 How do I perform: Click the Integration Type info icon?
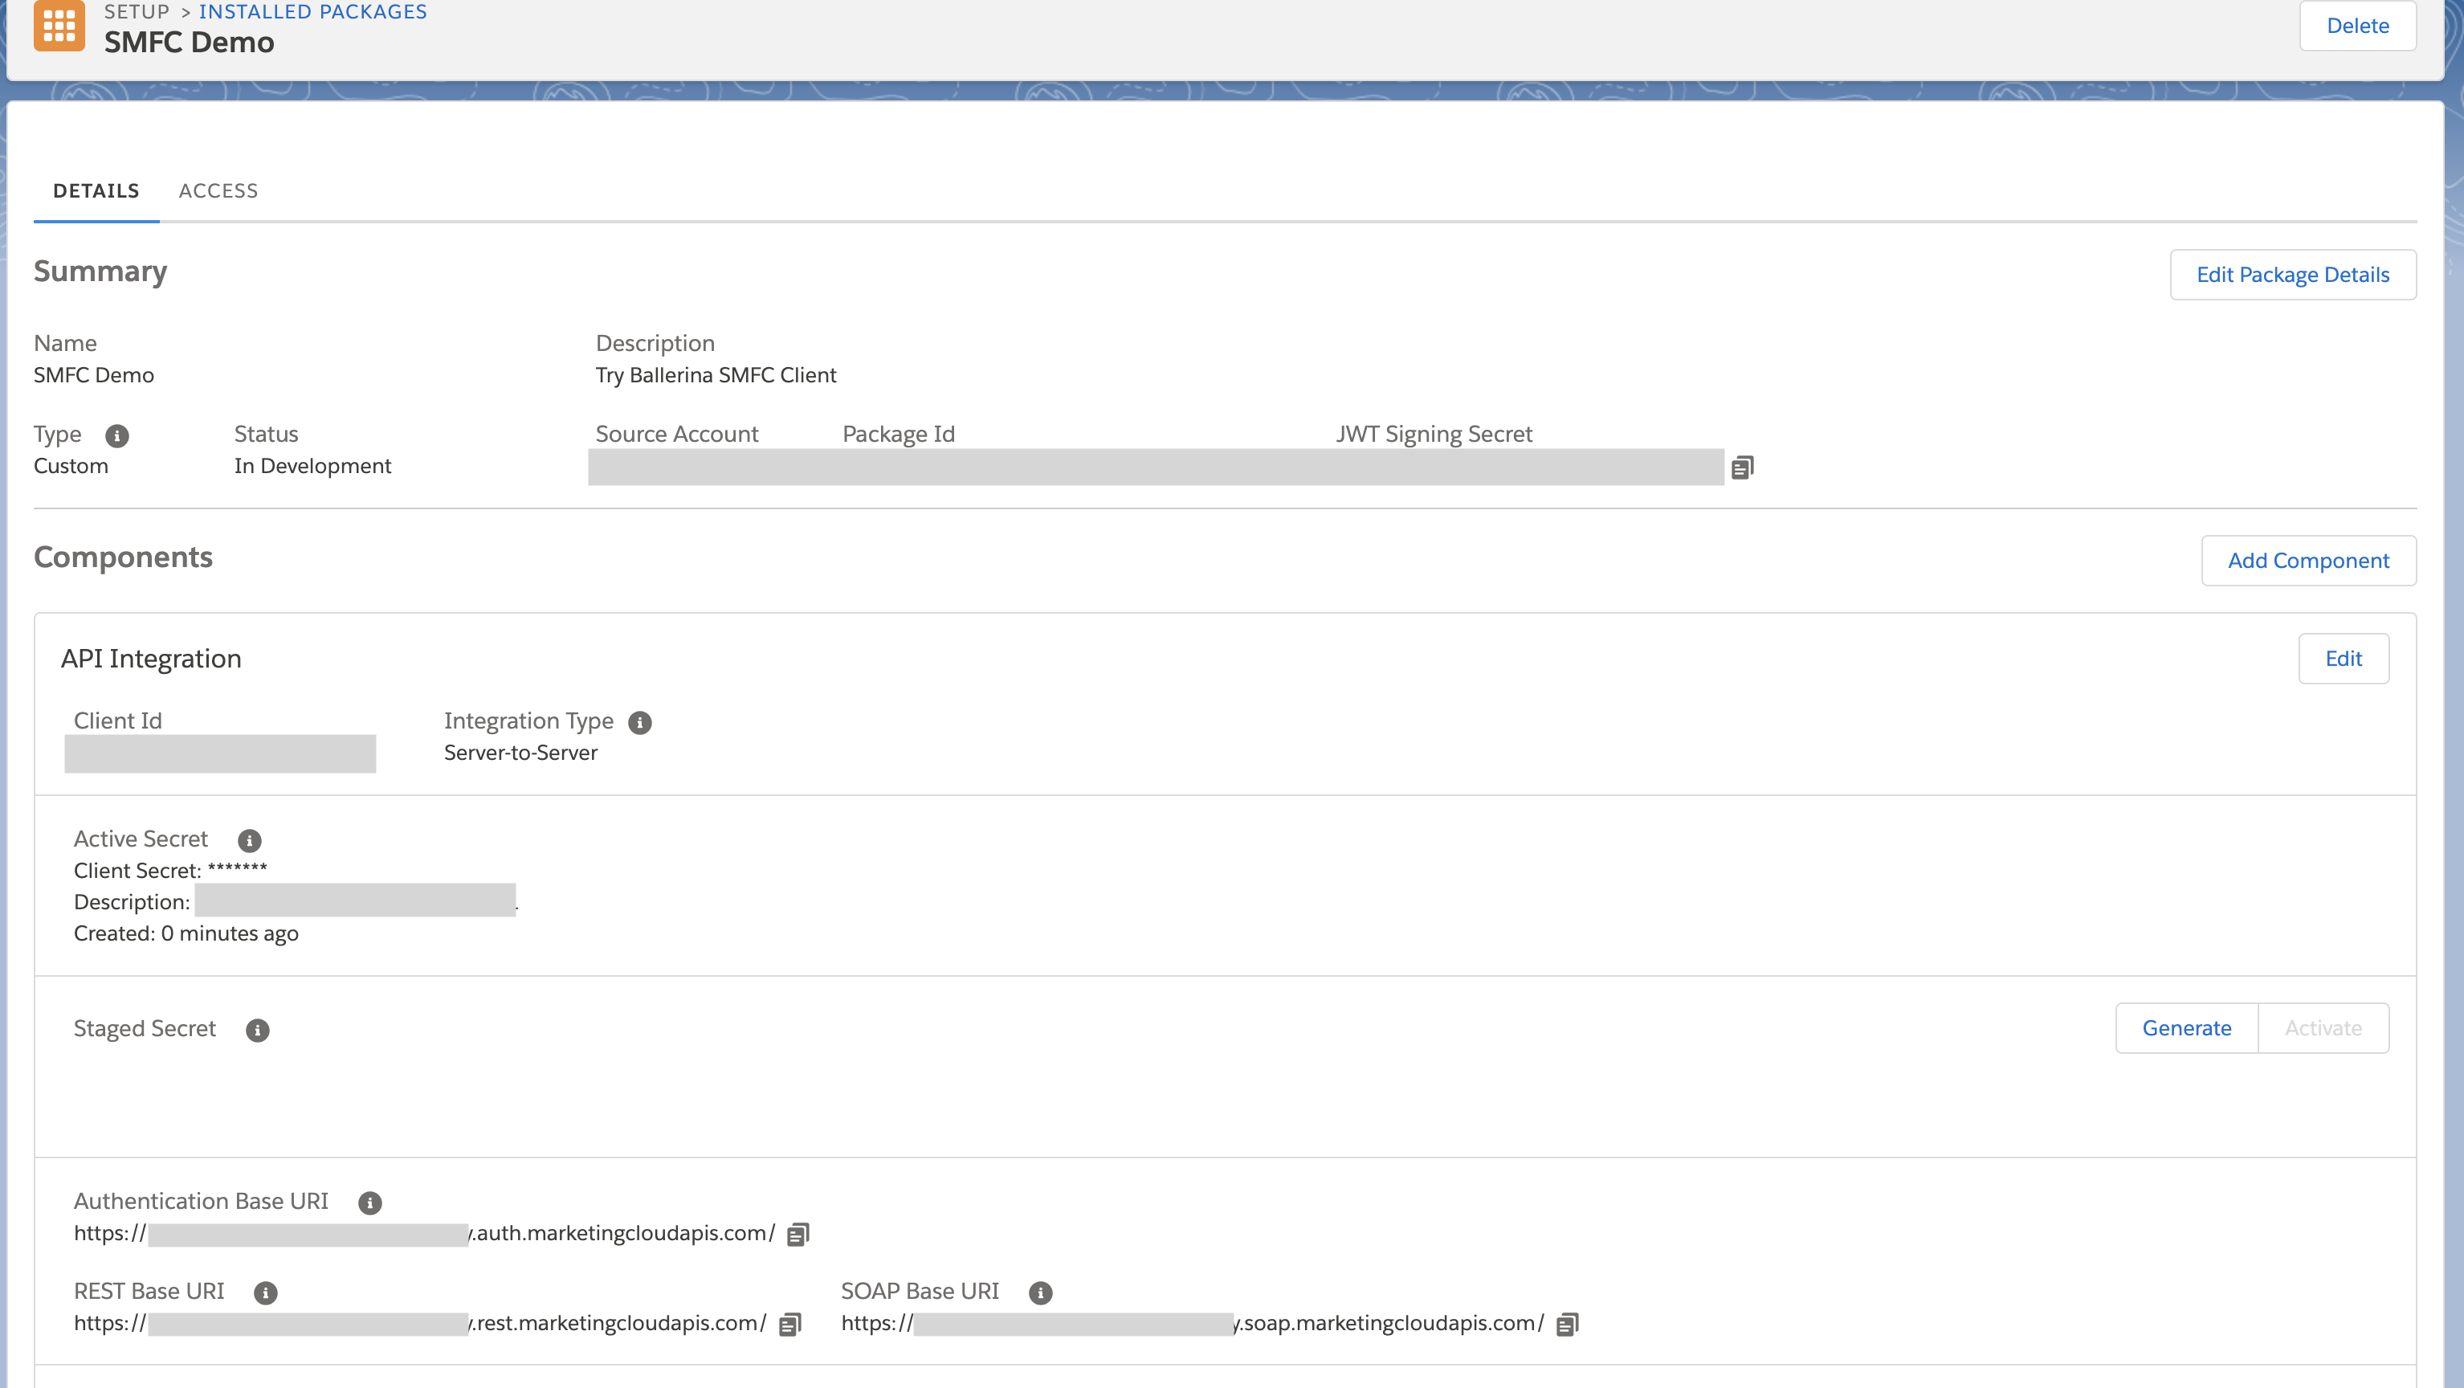click(640, 723)
